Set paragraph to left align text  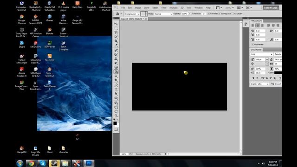point(252,26)
